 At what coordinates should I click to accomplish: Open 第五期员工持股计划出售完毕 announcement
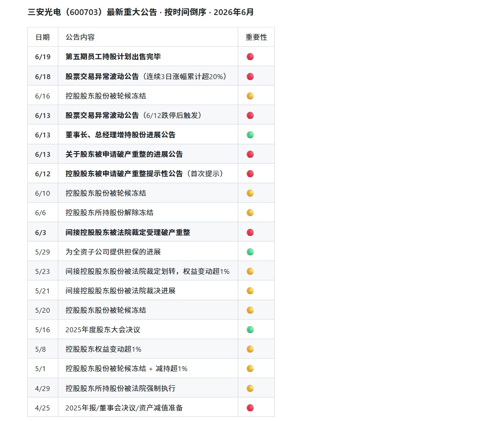pos(113,57)
